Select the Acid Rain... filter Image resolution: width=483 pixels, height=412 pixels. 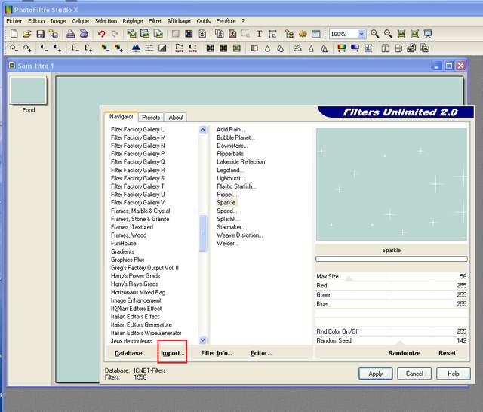pos(230,129)
